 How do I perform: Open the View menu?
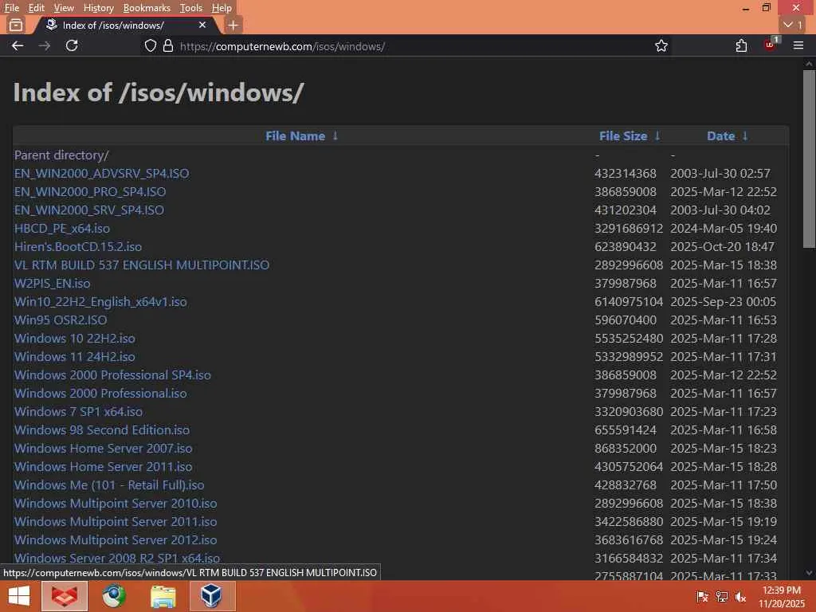pos(64,8)
